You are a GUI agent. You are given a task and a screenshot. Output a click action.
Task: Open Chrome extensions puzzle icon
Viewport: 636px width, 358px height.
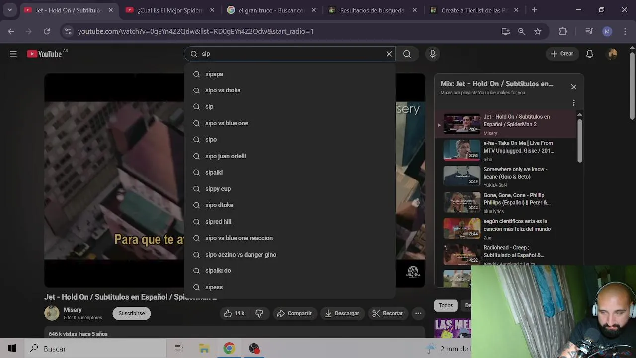[x=563, y=31]
